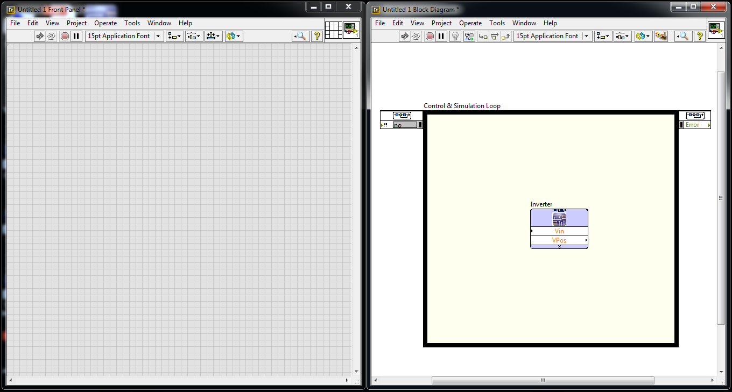This screenshot has height=392, width=732.
Task: Activate the Clean Up Diagram broom icon
Action: pos(661,36)
